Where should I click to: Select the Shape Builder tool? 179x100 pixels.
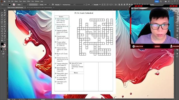tap(2, 29)
